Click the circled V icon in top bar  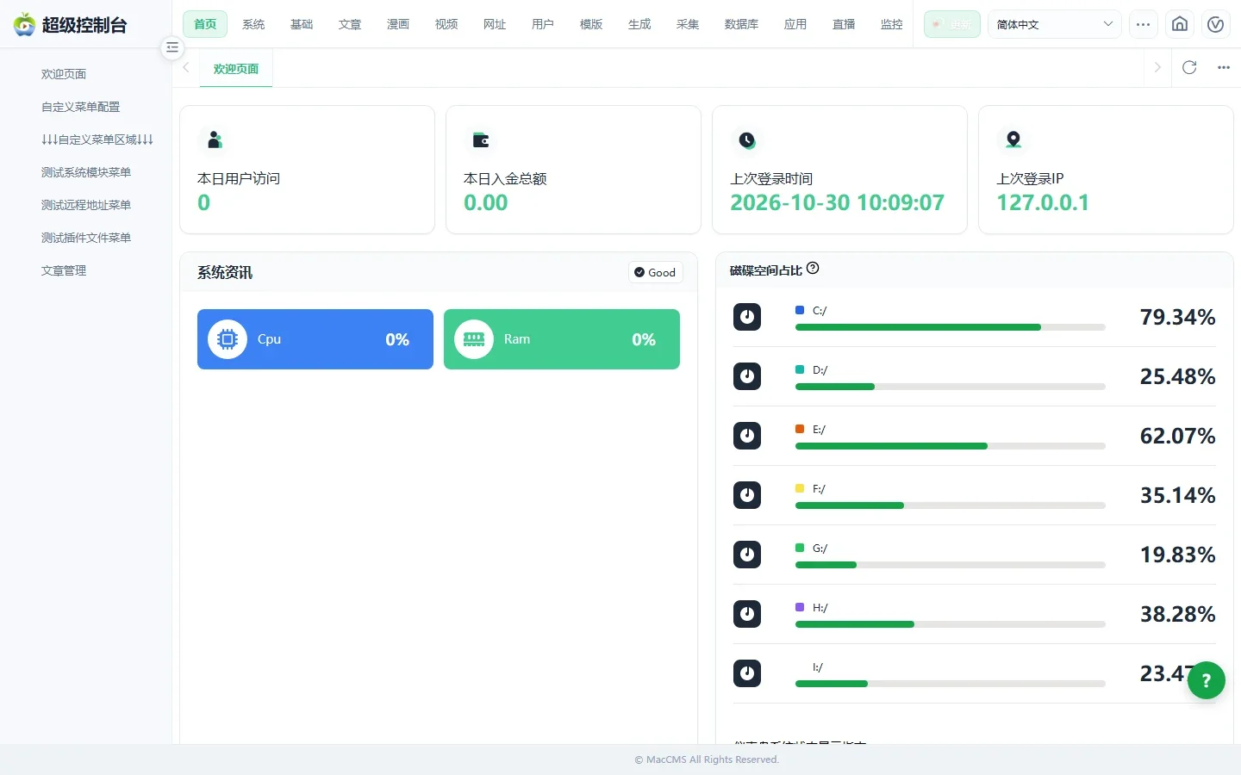pyautogui.click(x=1215, y=24)
